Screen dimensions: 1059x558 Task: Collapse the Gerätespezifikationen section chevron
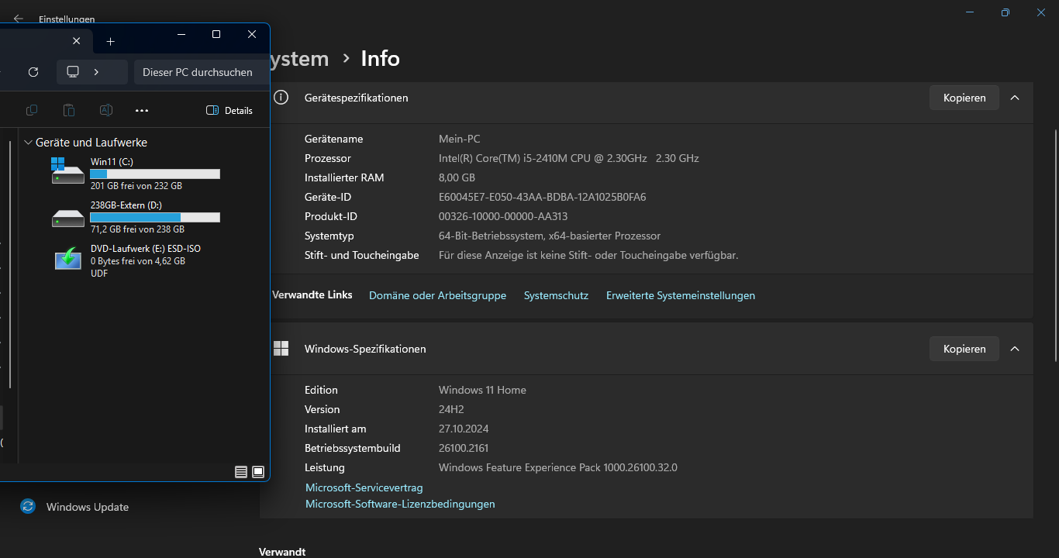1015,98
